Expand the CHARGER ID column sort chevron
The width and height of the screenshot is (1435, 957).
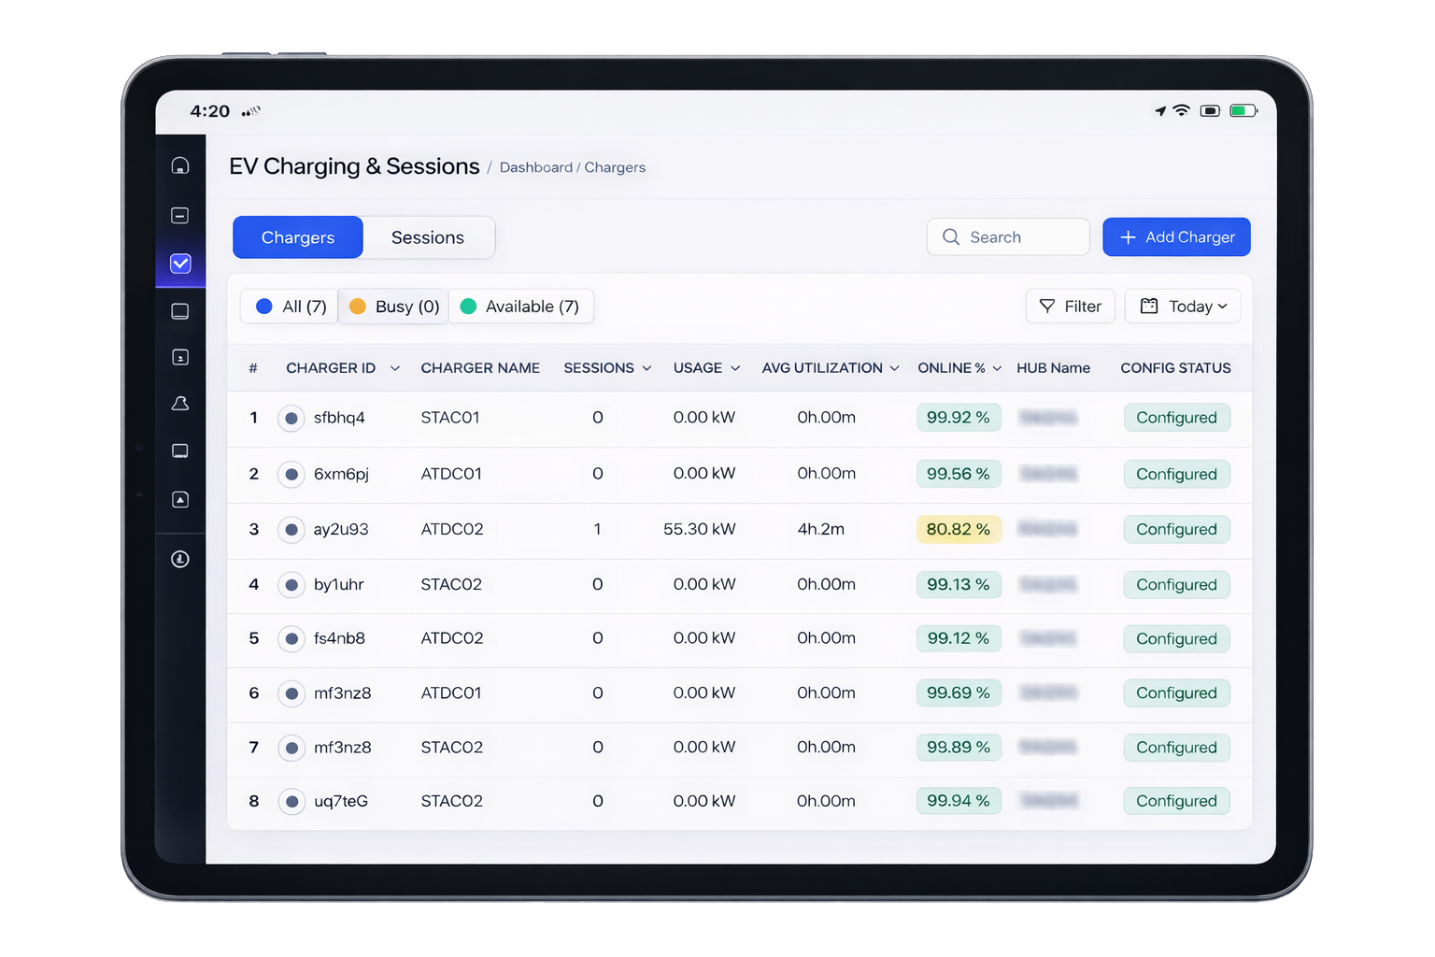click(x=395, y=368)
